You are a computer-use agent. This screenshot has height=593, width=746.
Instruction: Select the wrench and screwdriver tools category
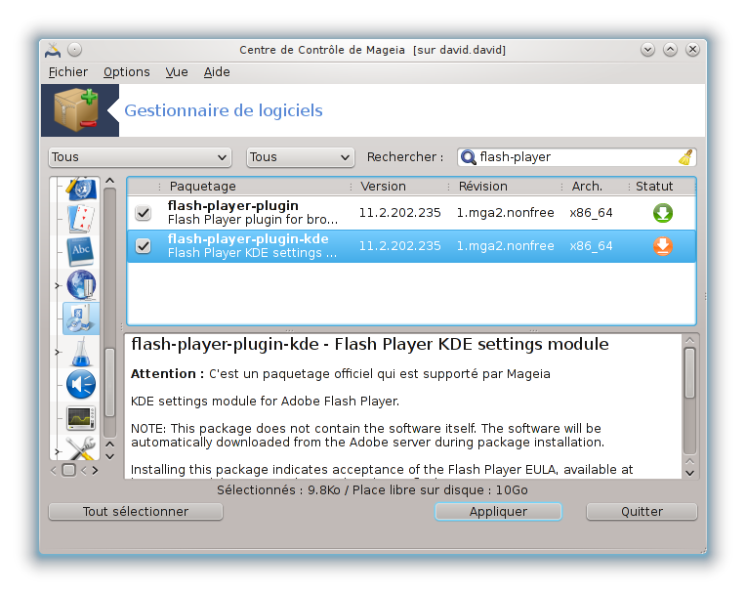coord(81,448)
